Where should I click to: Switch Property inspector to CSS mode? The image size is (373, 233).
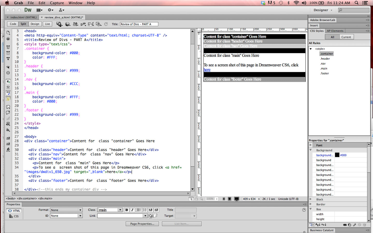[x=14, y=216]
